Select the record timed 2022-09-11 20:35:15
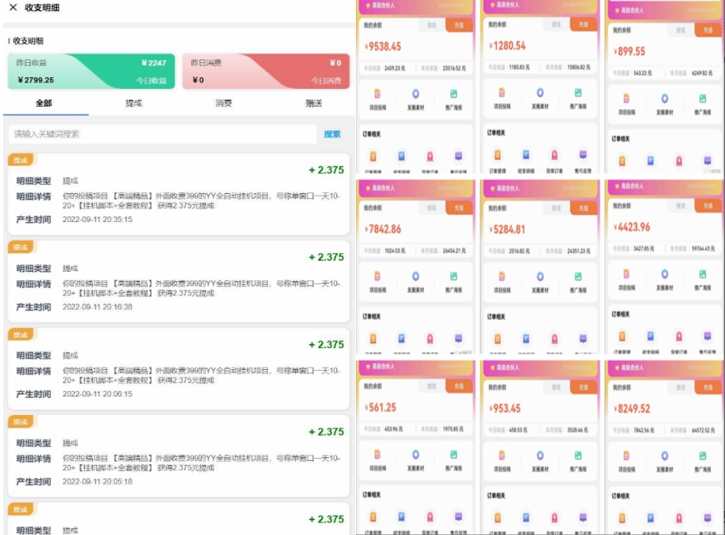725x535 pixels. point(178,194)
